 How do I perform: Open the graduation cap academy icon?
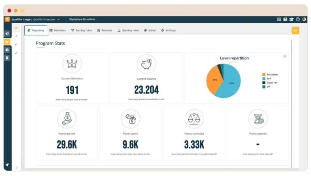tap(292, 19)
